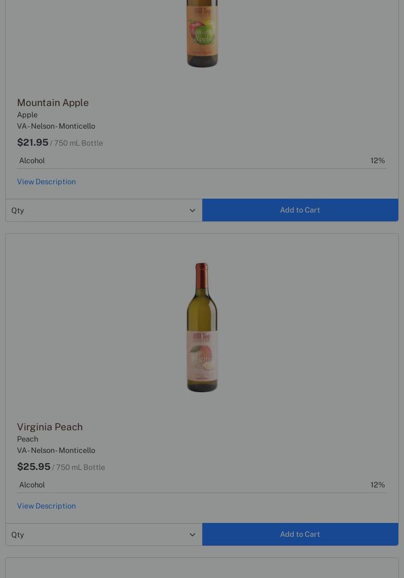This screenshot has height=578, width=404.
Task: Click the $21.95 price of Mountain Apple
Action: (x=33, y=143)
